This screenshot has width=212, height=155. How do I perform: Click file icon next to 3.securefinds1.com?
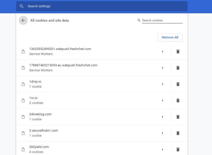[23, 133]
